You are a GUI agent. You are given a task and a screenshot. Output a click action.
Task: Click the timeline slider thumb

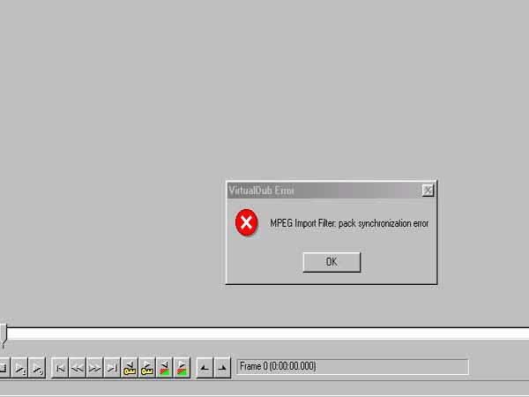point(4,335)
